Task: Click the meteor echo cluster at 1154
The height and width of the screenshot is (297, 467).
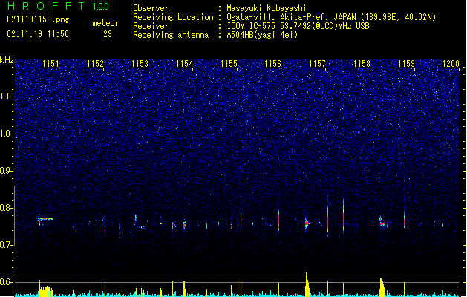Action: [x=184, y=224]
